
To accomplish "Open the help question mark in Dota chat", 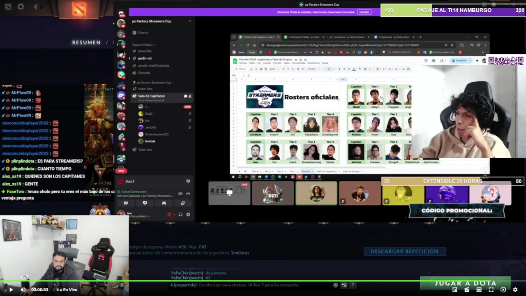I will click(x=352, y=285).
